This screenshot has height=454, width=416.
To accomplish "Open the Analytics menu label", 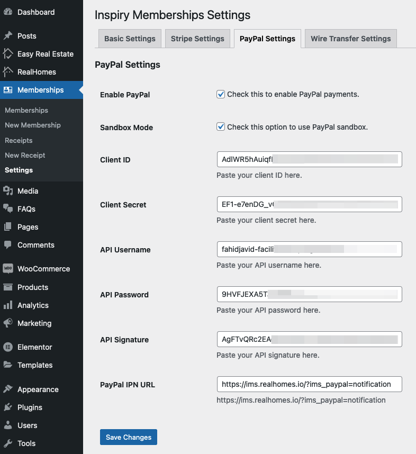I will coord(33,305).
